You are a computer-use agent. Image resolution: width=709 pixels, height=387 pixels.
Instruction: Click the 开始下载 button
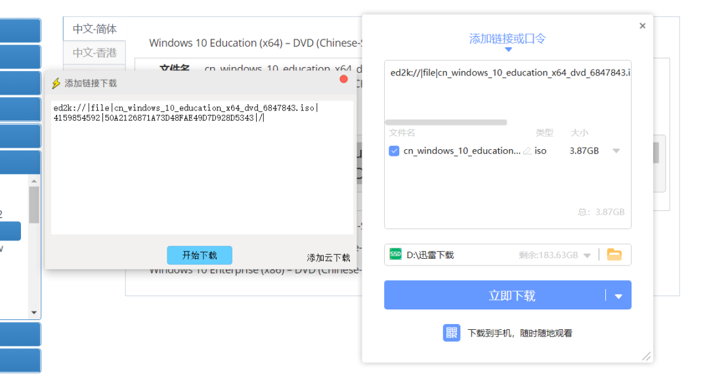(200, 256)
